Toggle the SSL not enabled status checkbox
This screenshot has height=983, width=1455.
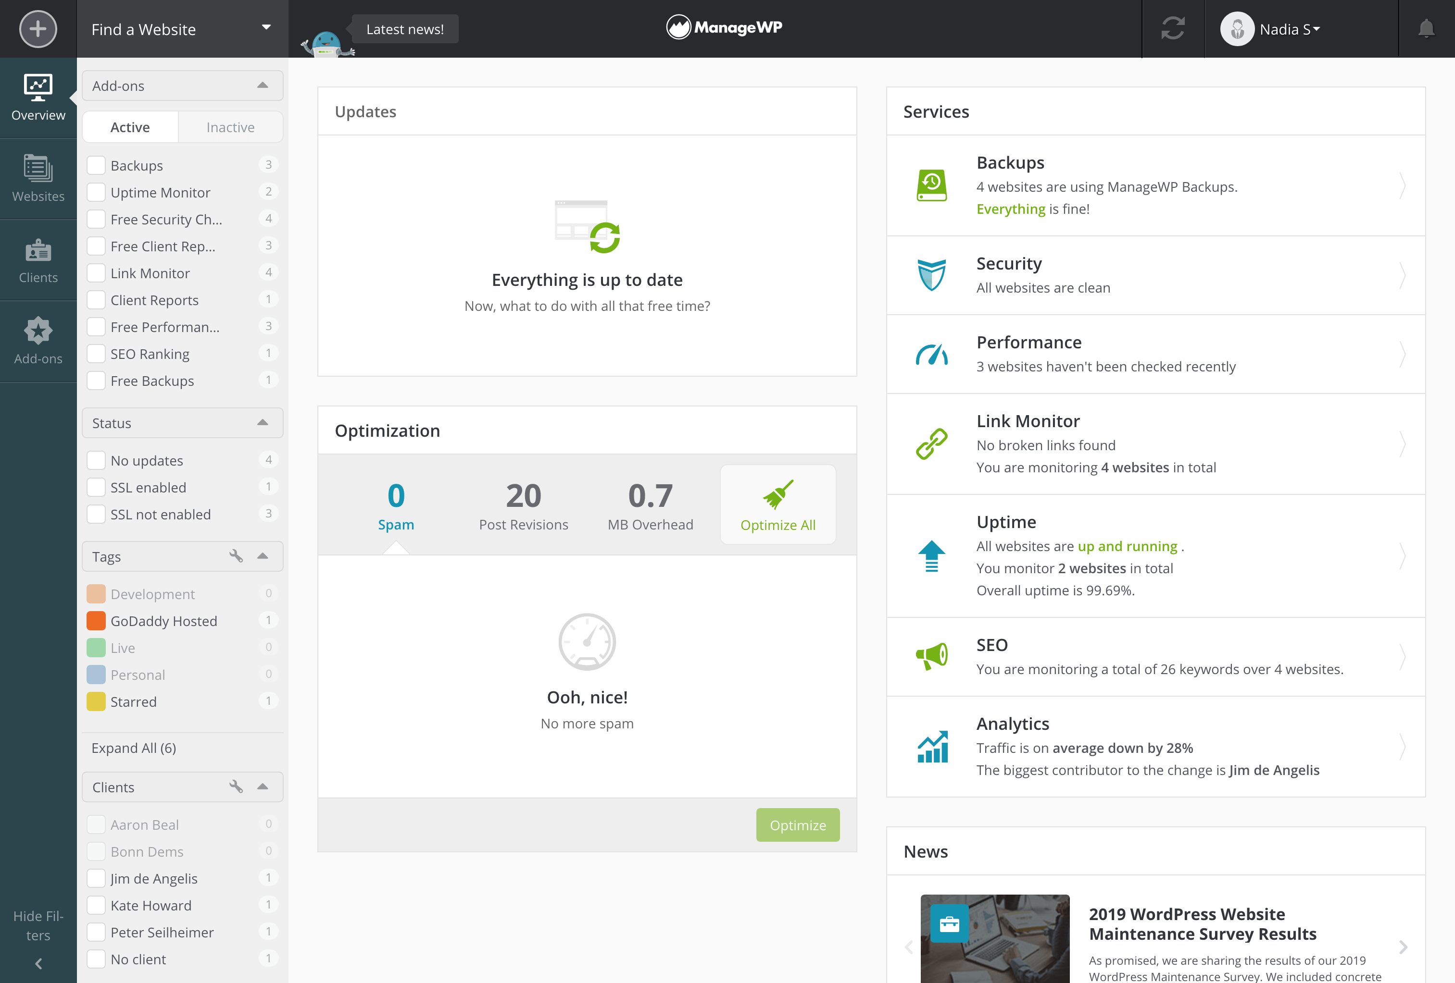(x=96, y=515)
